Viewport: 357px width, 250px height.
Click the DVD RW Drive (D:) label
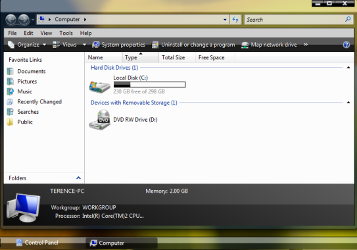135,120
